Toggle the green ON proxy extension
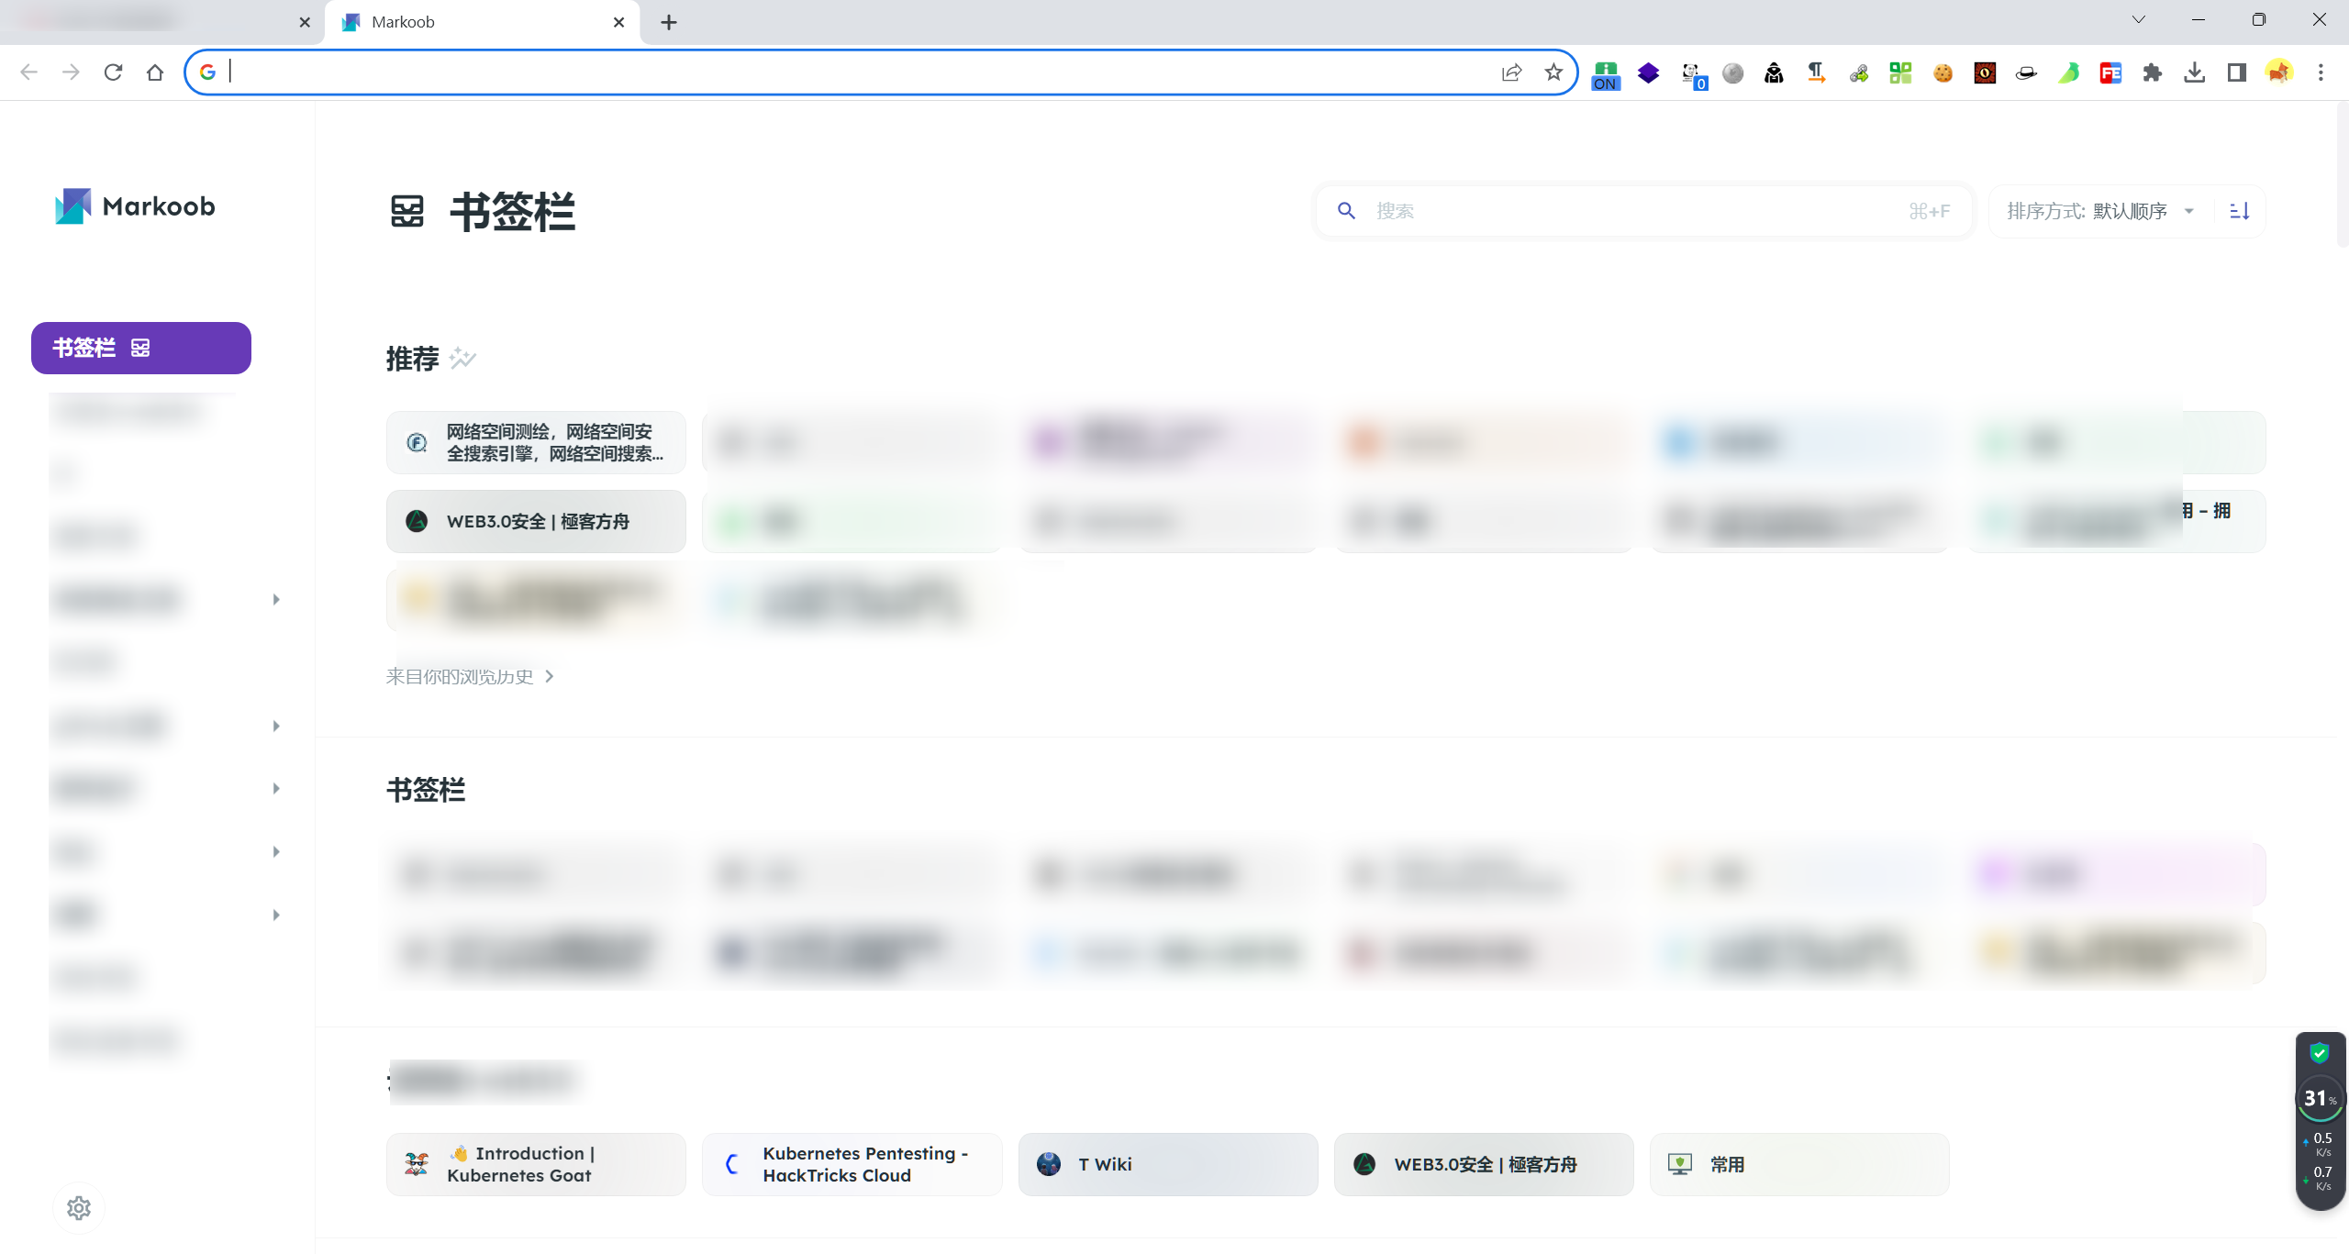The height and width of the screenshot is (1254, 2349). point(1606,74)
